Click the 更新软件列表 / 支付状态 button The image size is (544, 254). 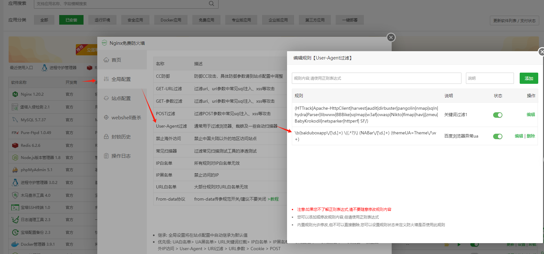(514, 20)
